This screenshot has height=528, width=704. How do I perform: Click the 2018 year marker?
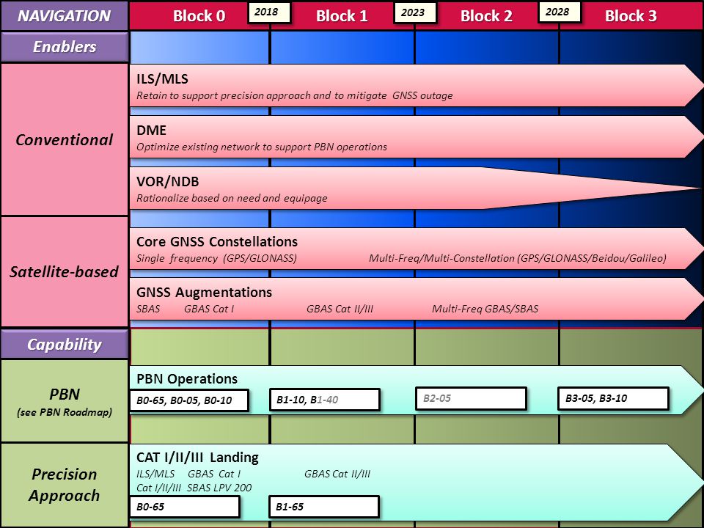(x=269, y=12)
